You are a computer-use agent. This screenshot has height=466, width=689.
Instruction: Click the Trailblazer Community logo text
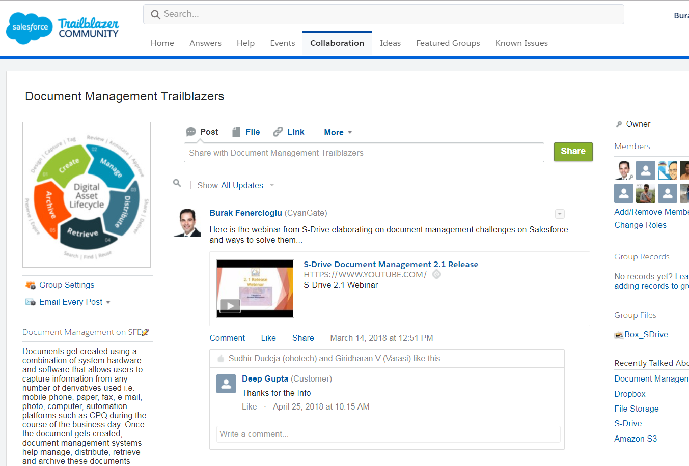click(89, 28)
